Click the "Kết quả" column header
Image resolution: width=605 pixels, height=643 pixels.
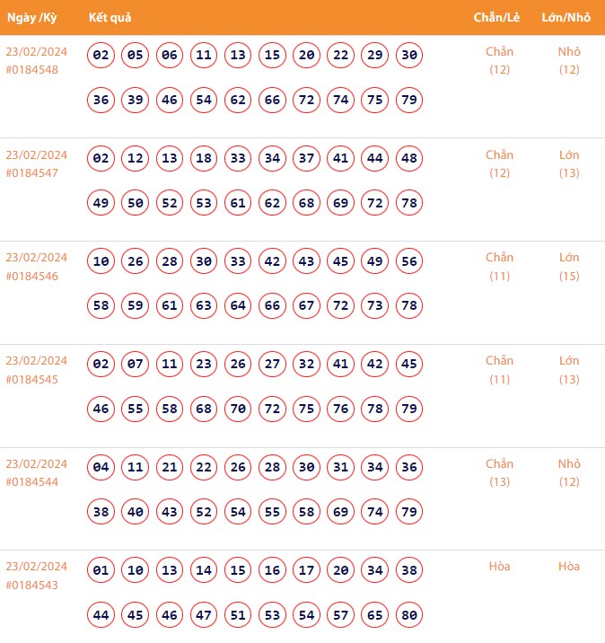point(110,18)
